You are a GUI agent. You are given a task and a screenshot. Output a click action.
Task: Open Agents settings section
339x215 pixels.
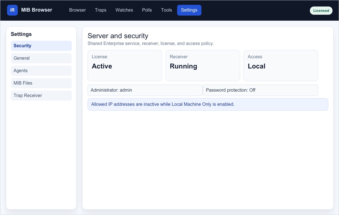[x=41, y=71]
